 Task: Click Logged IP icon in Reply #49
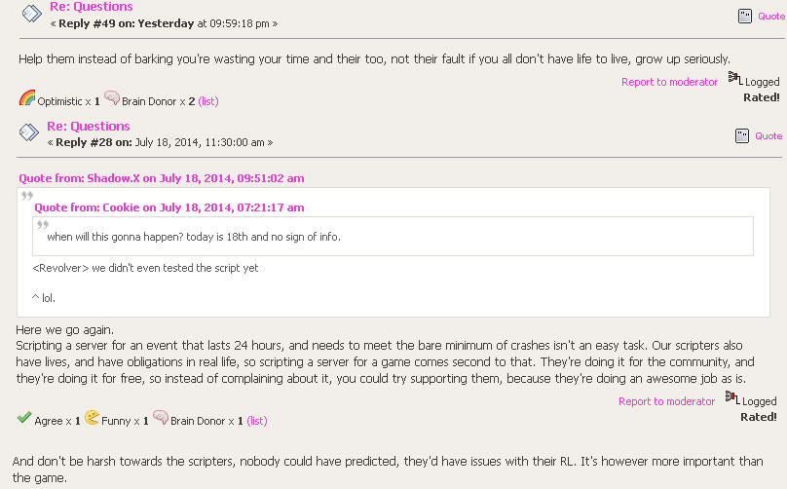735,78
